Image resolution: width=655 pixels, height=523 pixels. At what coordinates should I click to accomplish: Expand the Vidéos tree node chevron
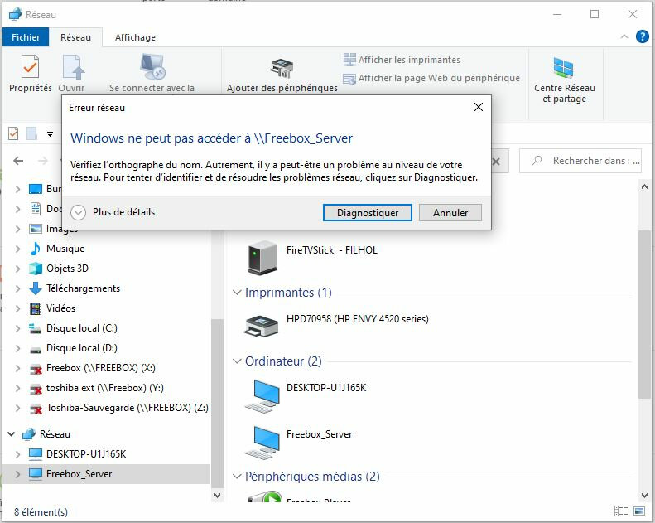click(17, 308)
